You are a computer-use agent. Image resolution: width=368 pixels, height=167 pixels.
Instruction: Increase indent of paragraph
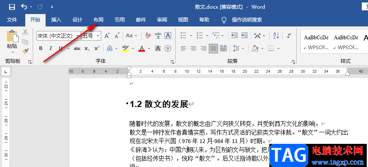(245, 36)
